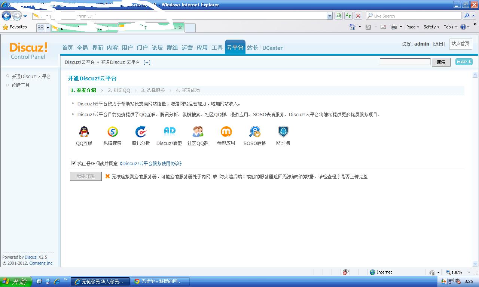
Task: Click the IE quick launch icon in taskbar
Action: pyautogui.click(x=57, y=281)
